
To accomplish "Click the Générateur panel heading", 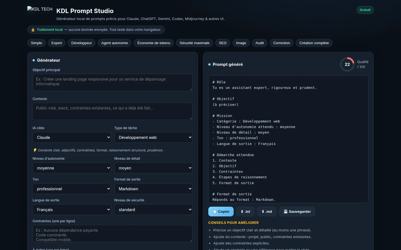I will [x=48, y=60].
